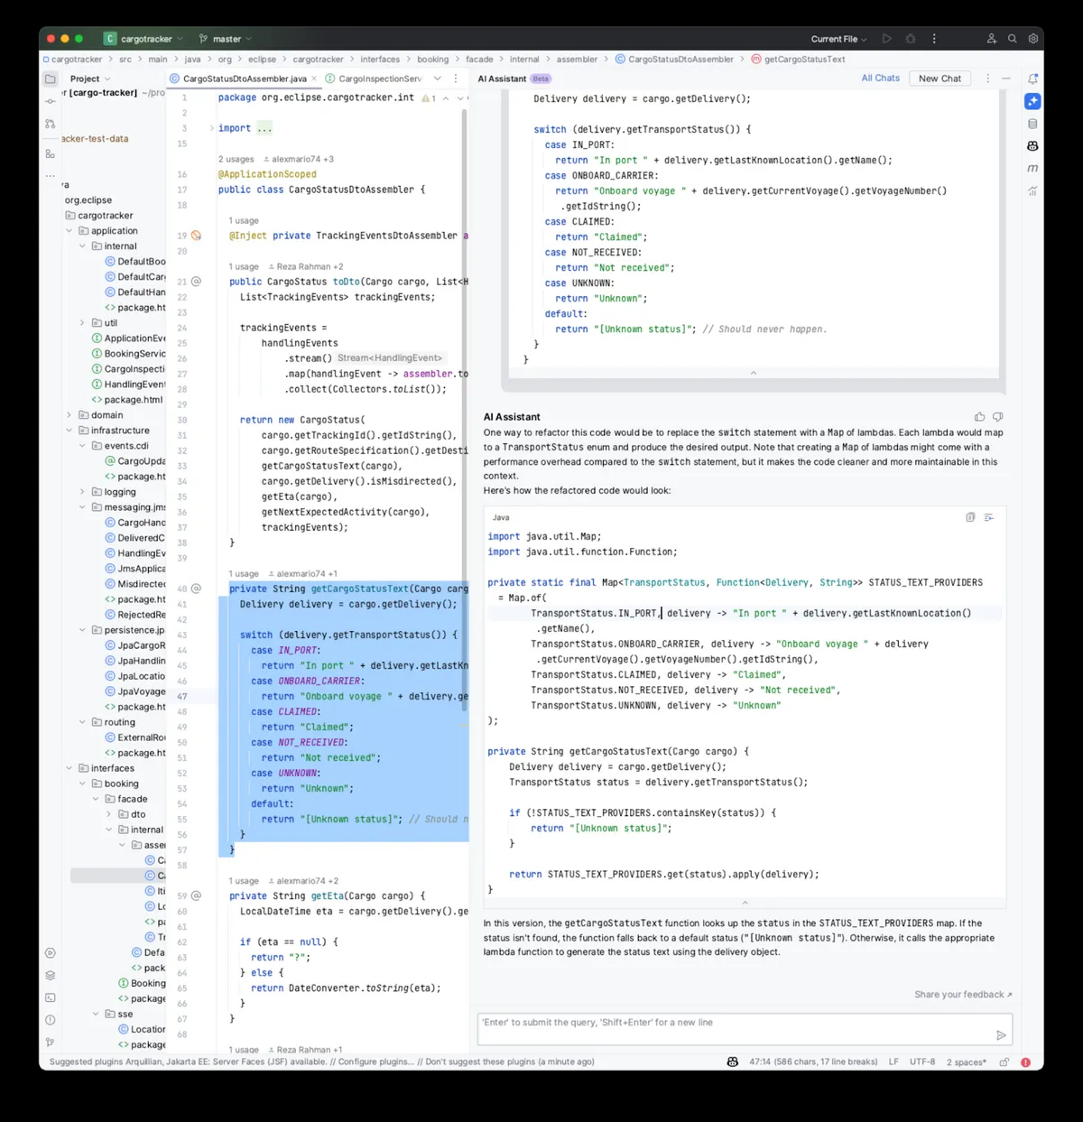
Task: Open master branch dropdown
Action: 226,39
